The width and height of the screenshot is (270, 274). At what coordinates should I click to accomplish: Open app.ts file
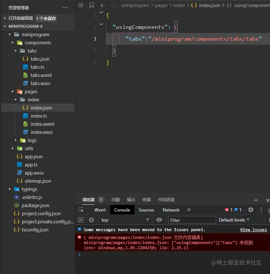(31, 165)
